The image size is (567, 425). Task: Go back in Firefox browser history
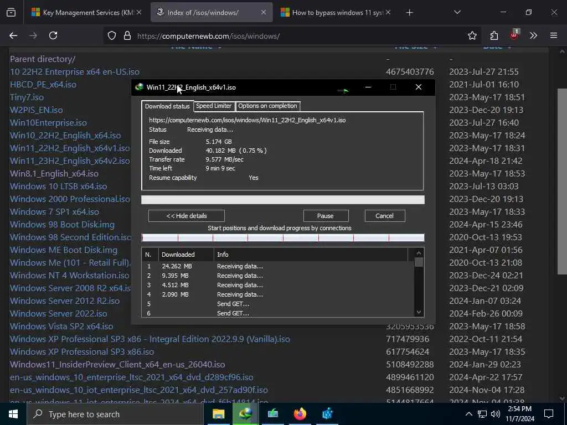pos(13,35)
